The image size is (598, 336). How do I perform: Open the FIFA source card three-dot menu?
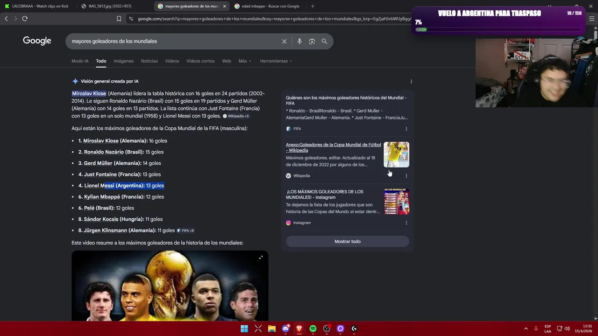coord(406,129)
